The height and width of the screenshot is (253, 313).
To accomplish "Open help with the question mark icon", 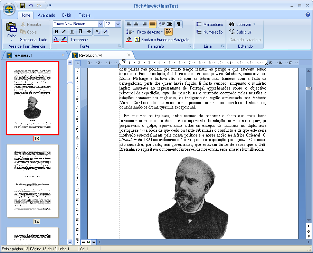I will (x=308, y=15).
